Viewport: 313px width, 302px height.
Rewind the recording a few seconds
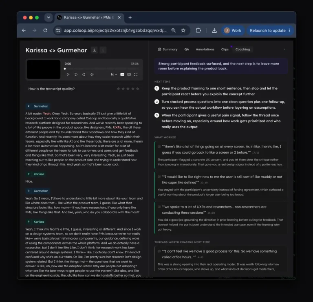76,74
